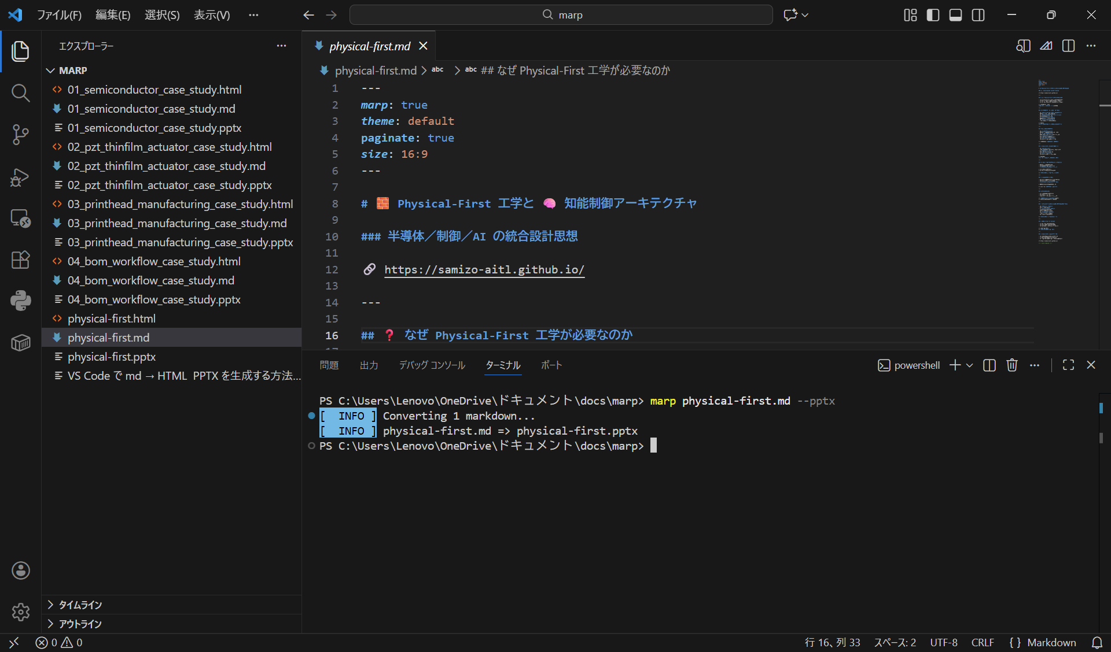Open the Run and Debug view
Image resolution: width=1111 pixels, height=652 pixels.
click(x=20, y=177)
